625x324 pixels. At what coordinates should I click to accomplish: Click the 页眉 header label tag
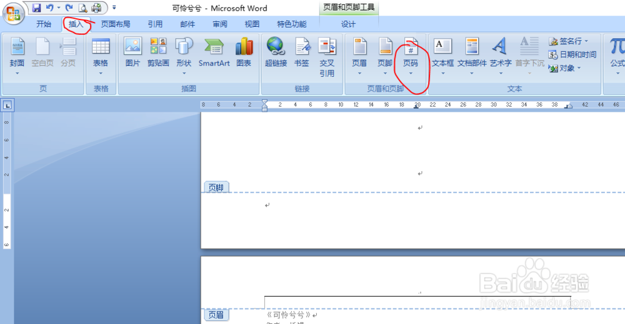[216, 315]
